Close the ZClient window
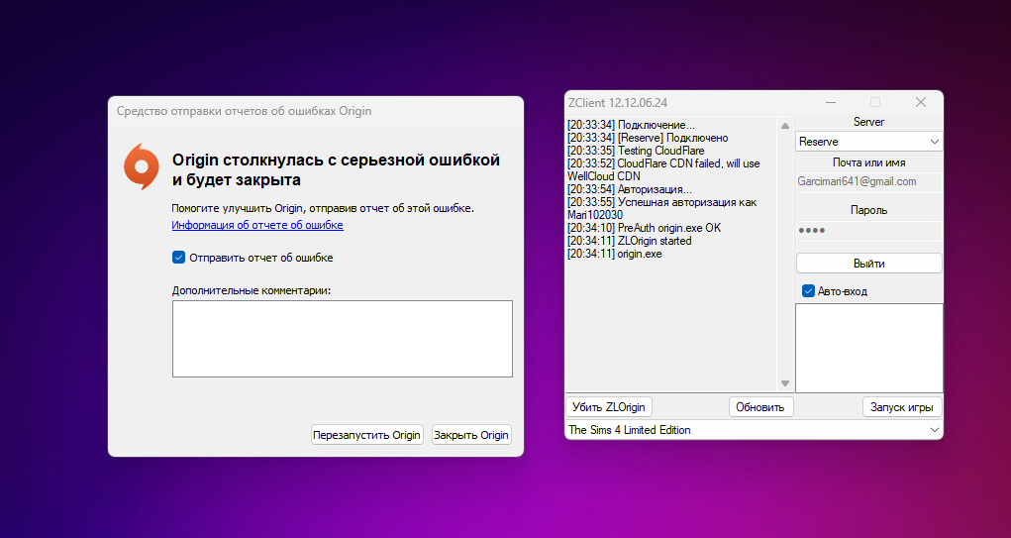This screenshot has height=538, width=1011. coord(920,102)
